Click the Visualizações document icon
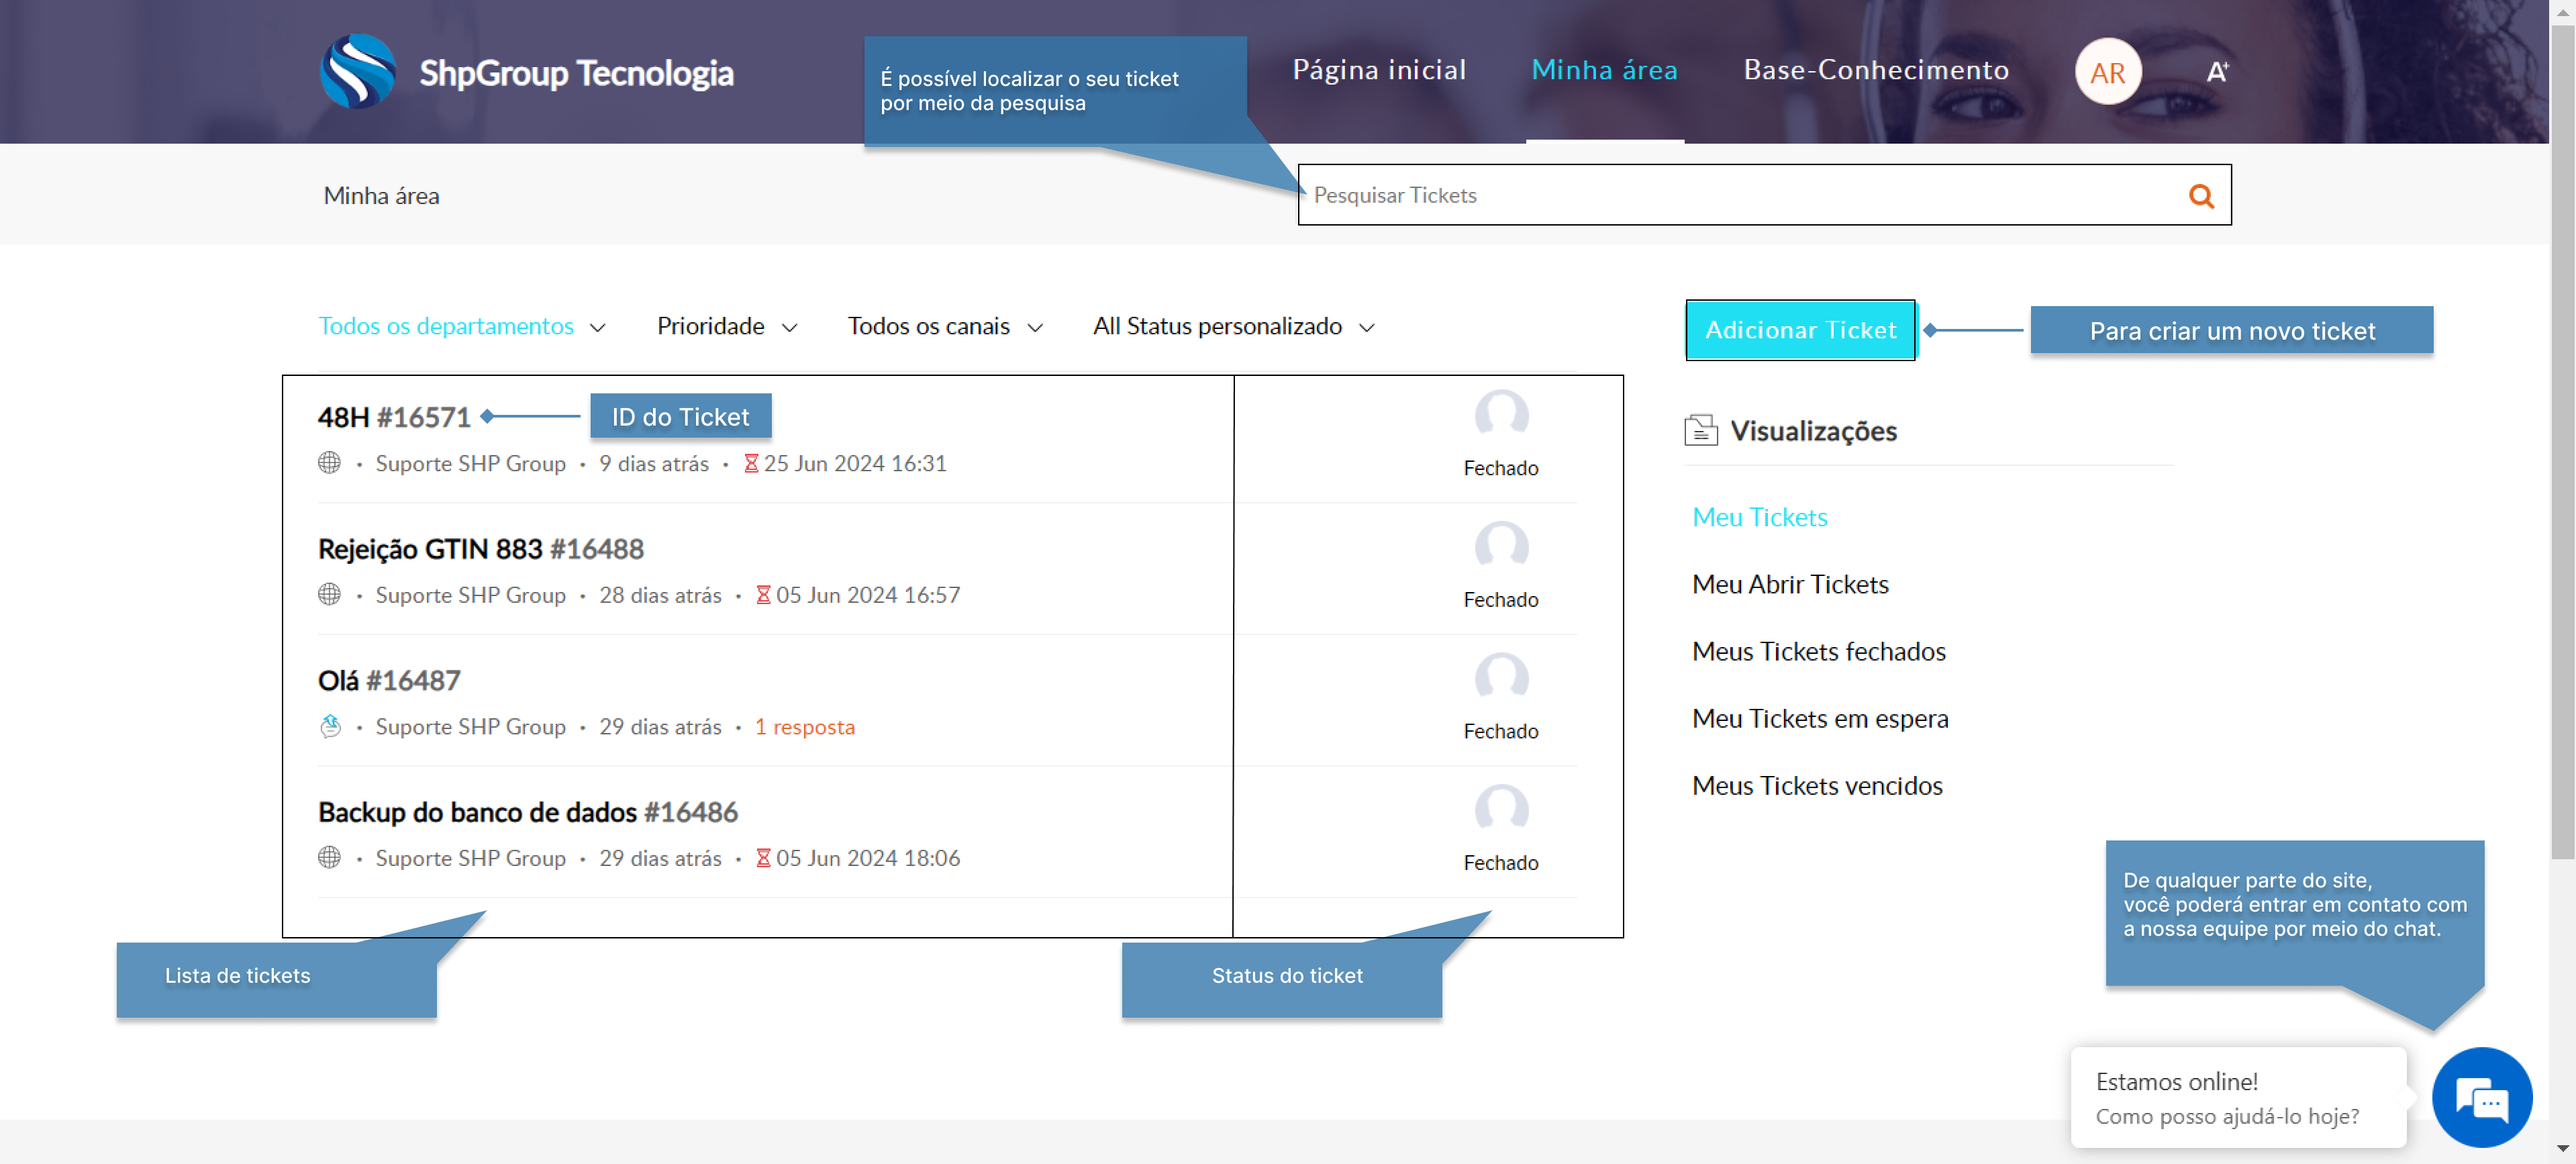Viewport: 2576px width, 1164px height. pos(1701,430)
